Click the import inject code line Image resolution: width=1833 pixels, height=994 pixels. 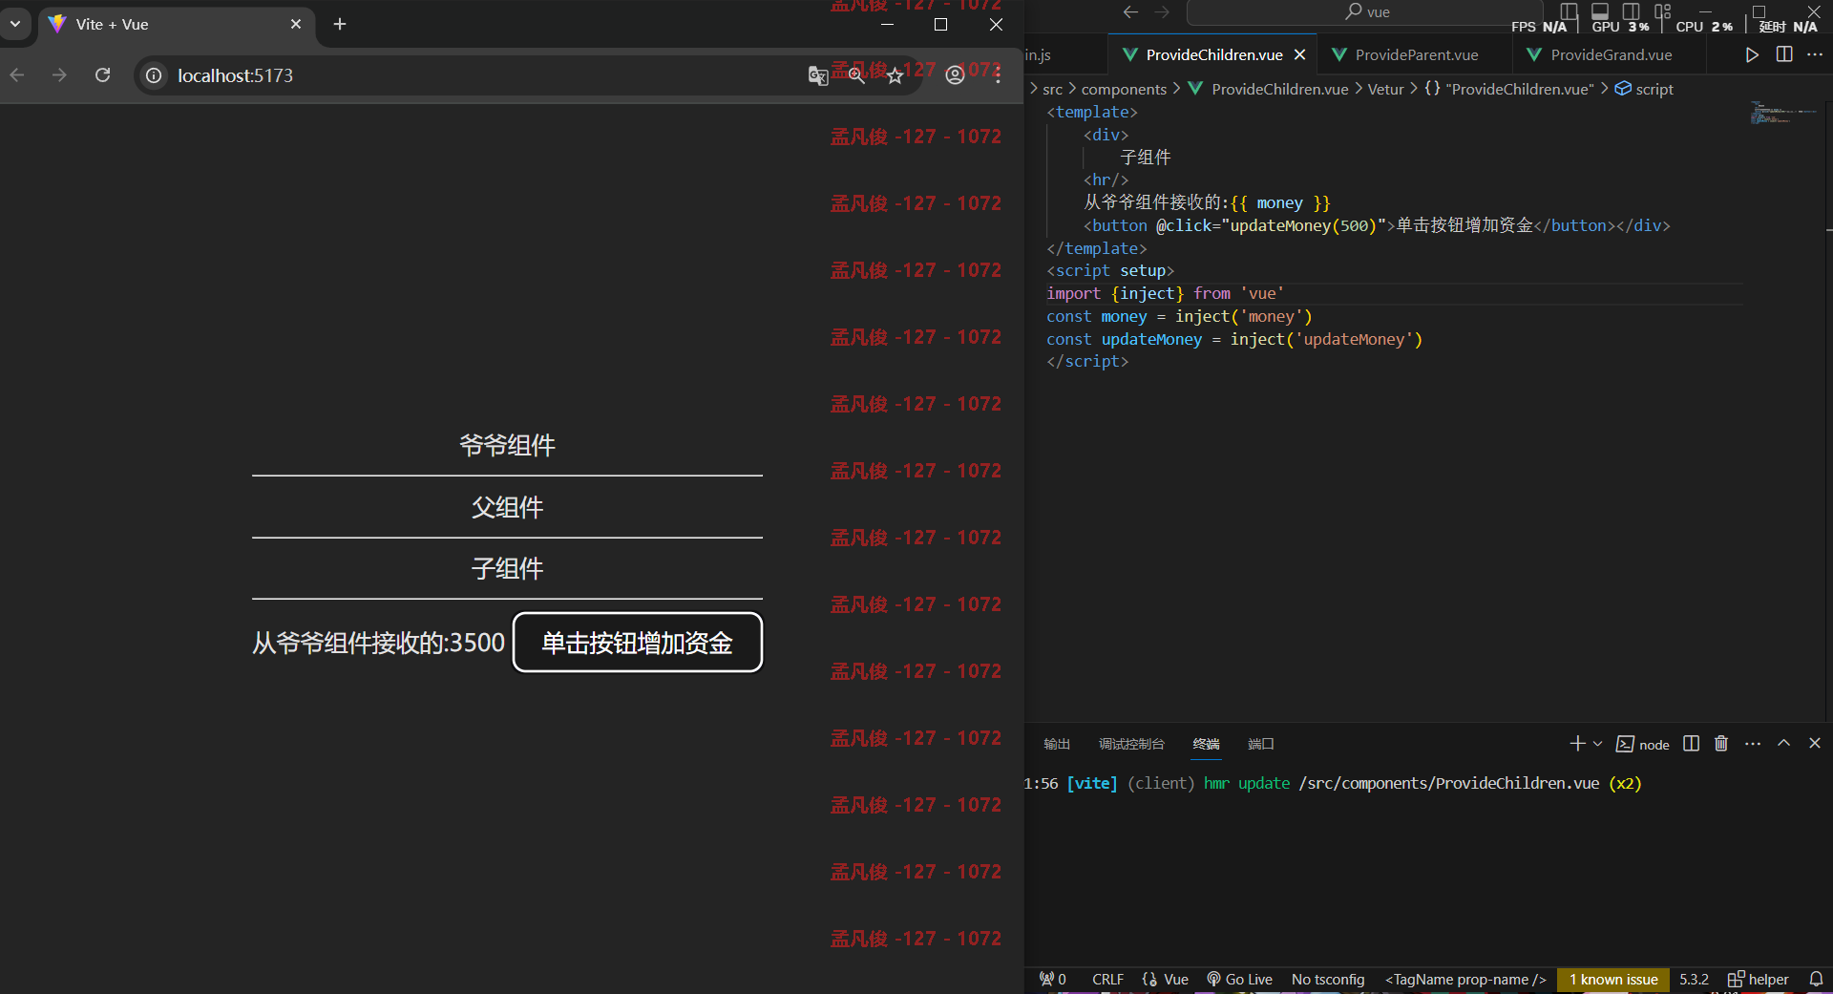[x=1166, y=293]
